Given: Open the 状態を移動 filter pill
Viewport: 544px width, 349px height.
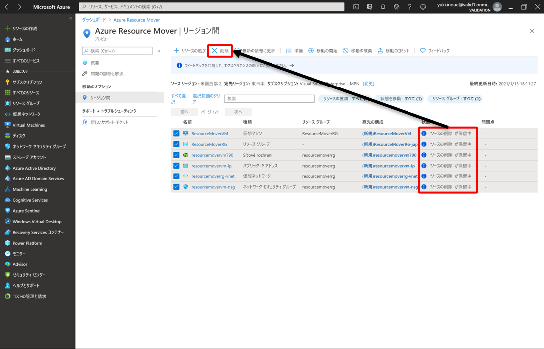Looking at the screenshot, I should (x=401, y=98).
